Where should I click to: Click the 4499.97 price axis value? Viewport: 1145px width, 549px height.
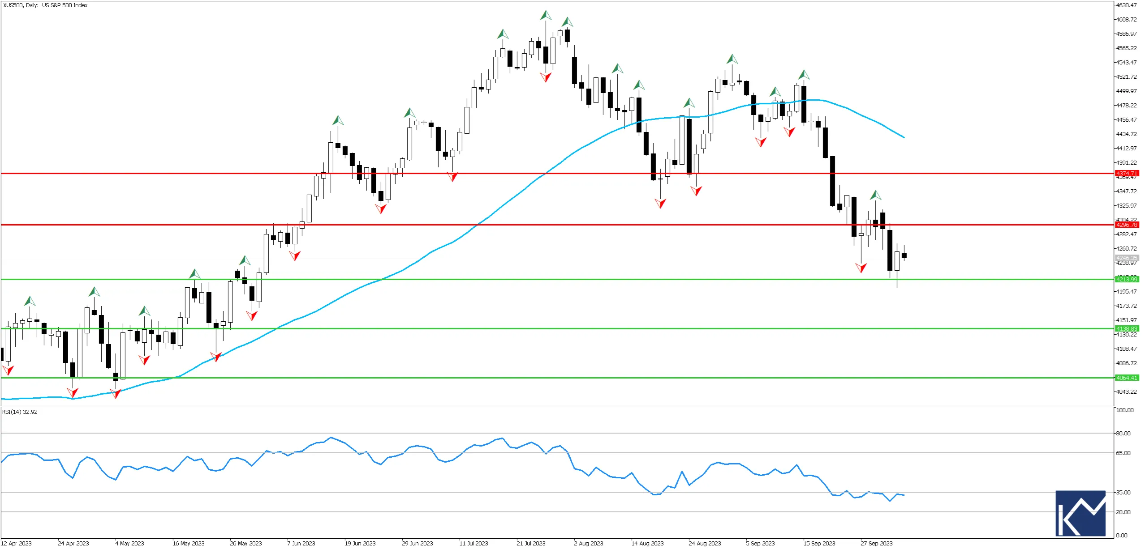click(1126, 91)
